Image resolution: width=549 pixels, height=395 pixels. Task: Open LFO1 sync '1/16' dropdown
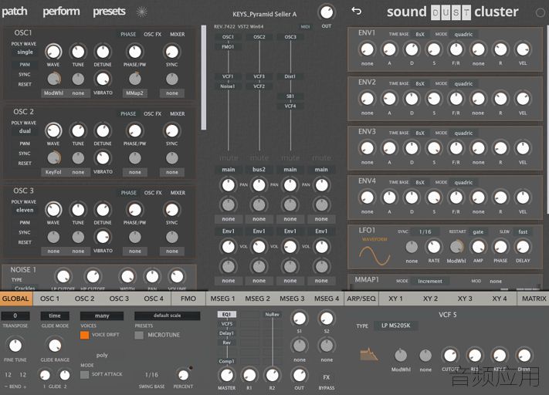(x=425, y=231)
